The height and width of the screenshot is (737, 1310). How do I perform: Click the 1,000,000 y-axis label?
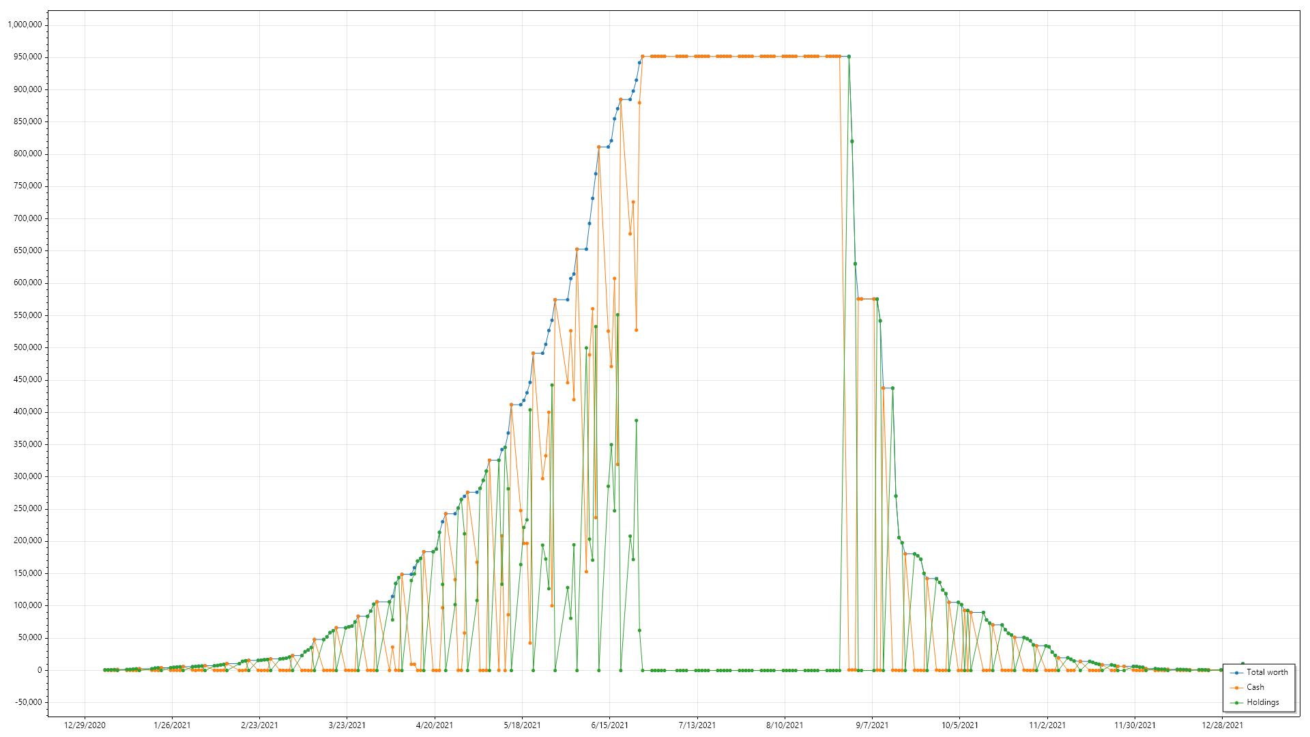pos(25,25)
